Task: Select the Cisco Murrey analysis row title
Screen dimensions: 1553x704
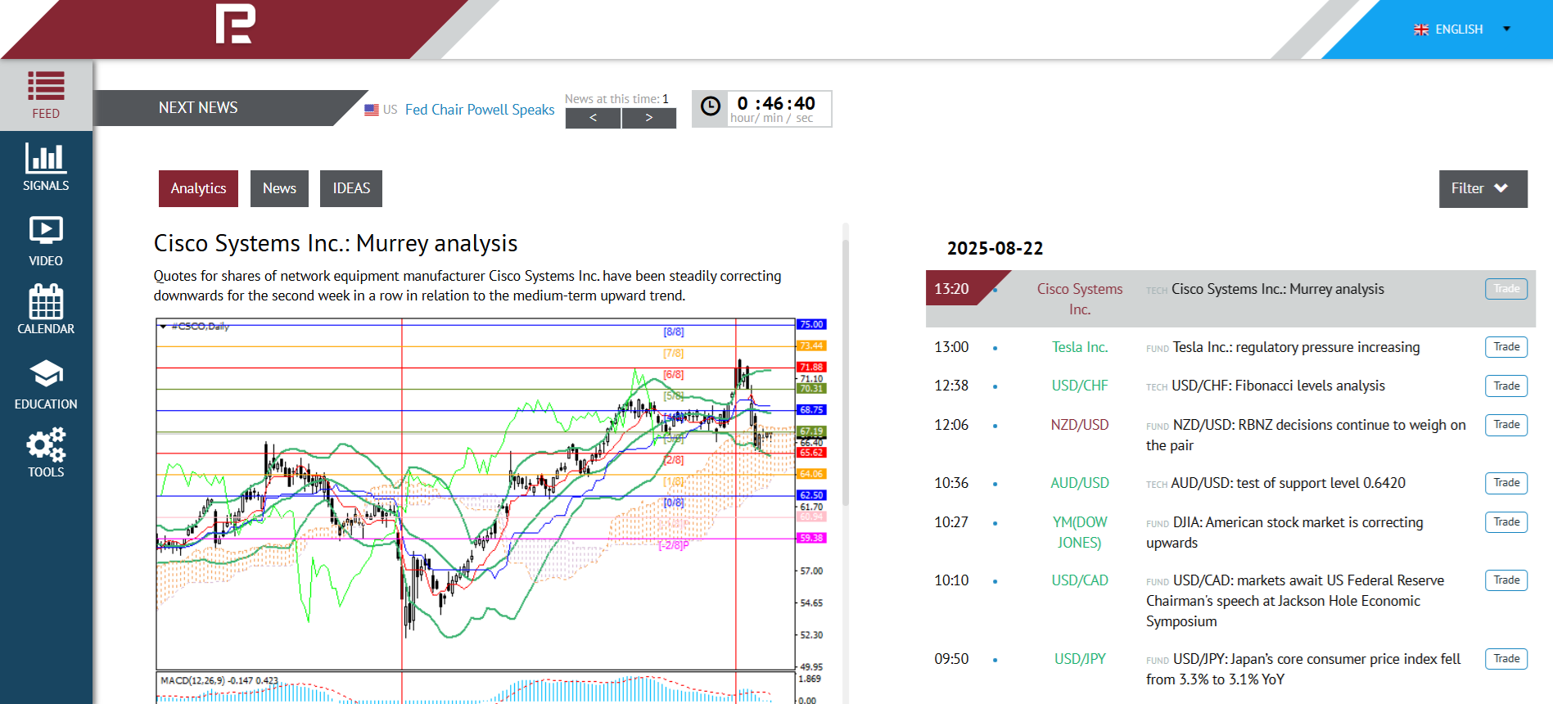Action: [1277, 289]
